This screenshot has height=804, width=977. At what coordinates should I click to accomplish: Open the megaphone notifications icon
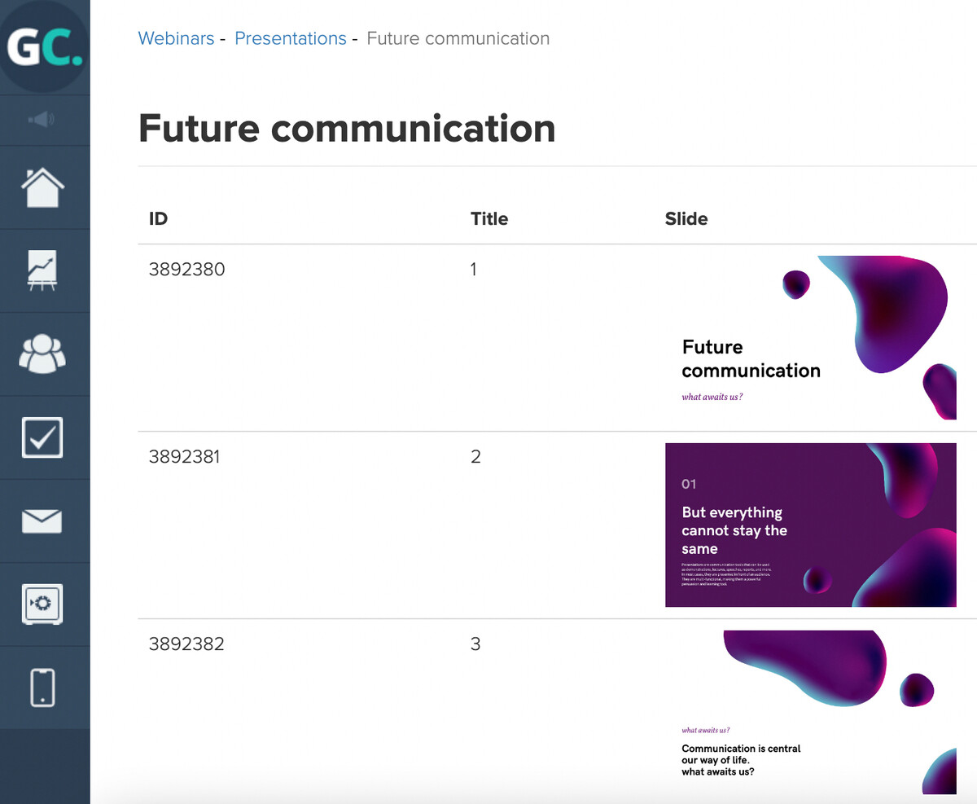(42, 121)
